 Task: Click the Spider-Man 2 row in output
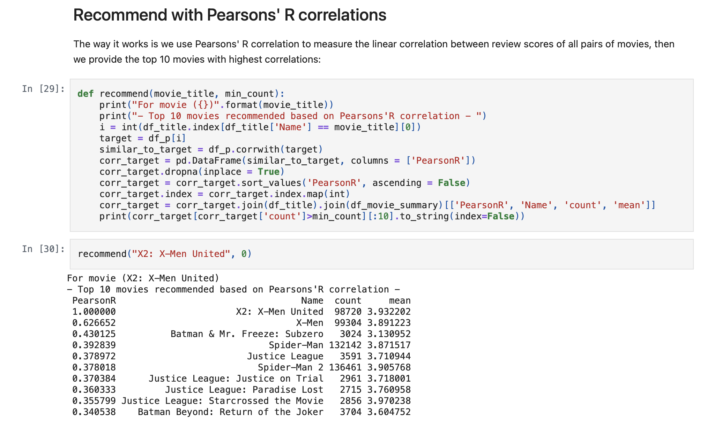(x=290, y=367)
